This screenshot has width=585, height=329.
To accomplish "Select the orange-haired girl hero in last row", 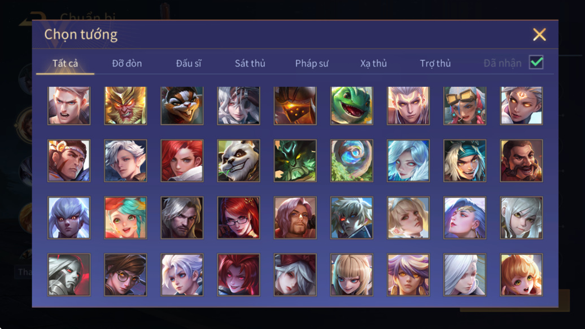I will [x=521, y=275].
